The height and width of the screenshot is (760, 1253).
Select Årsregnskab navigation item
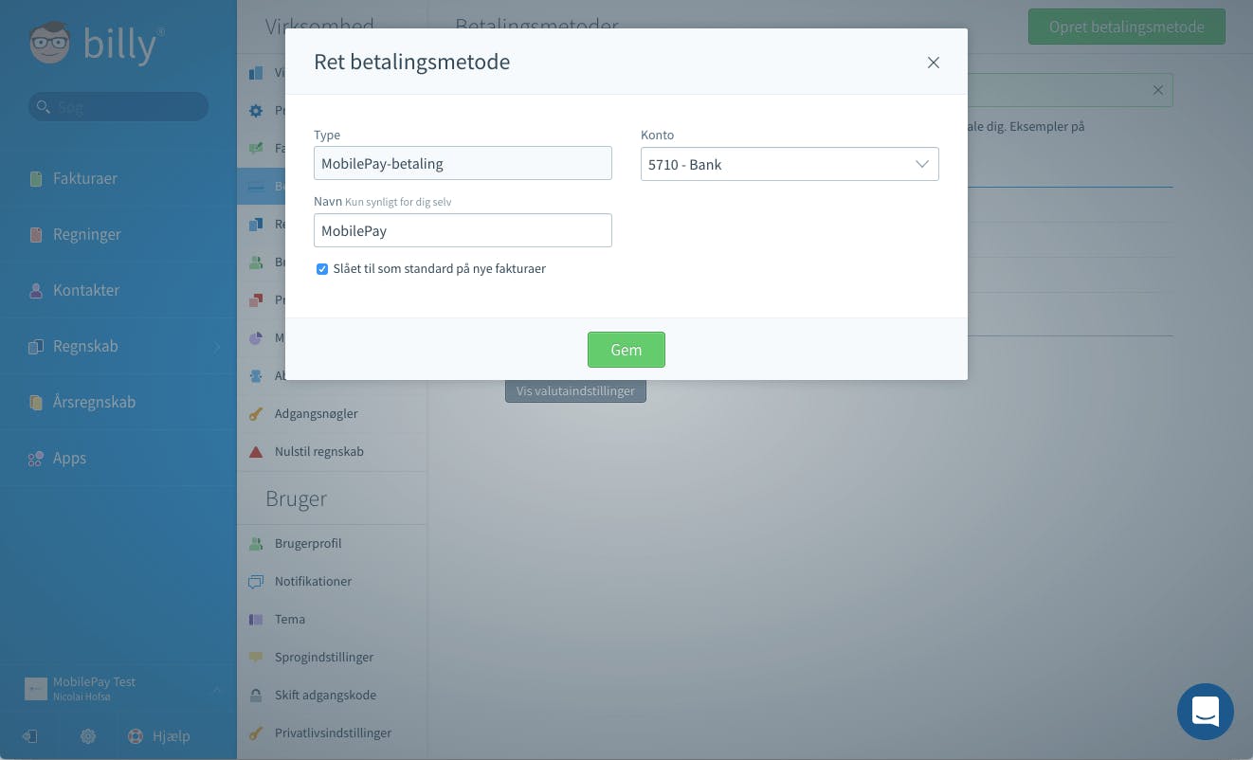(x=94, y=402)
